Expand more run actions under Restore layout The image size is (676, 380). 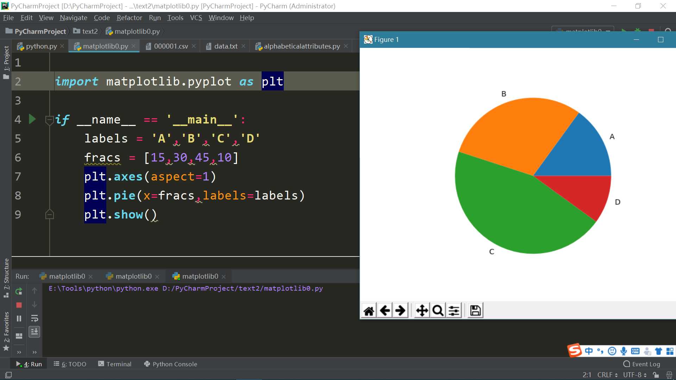[x=19, y=352]
